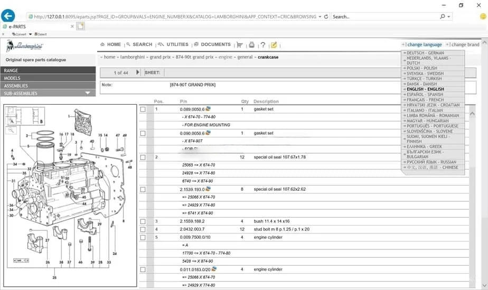Open browser search provider dropdown arrow

click(449, 16)
